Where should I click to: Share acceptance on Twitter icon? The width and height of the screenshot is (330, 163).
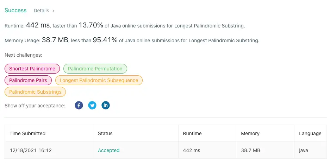tap(92, 105)
